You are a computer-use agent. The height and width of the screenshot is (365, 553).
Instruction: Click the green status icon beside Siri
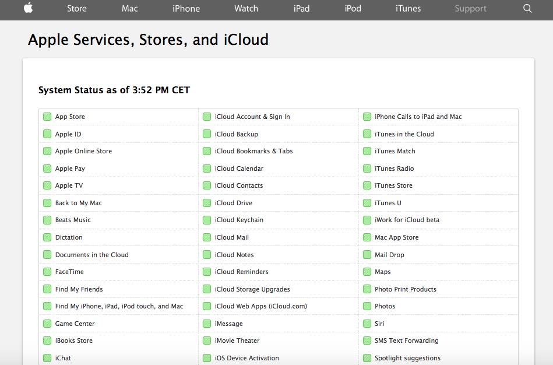pos(367,324)
